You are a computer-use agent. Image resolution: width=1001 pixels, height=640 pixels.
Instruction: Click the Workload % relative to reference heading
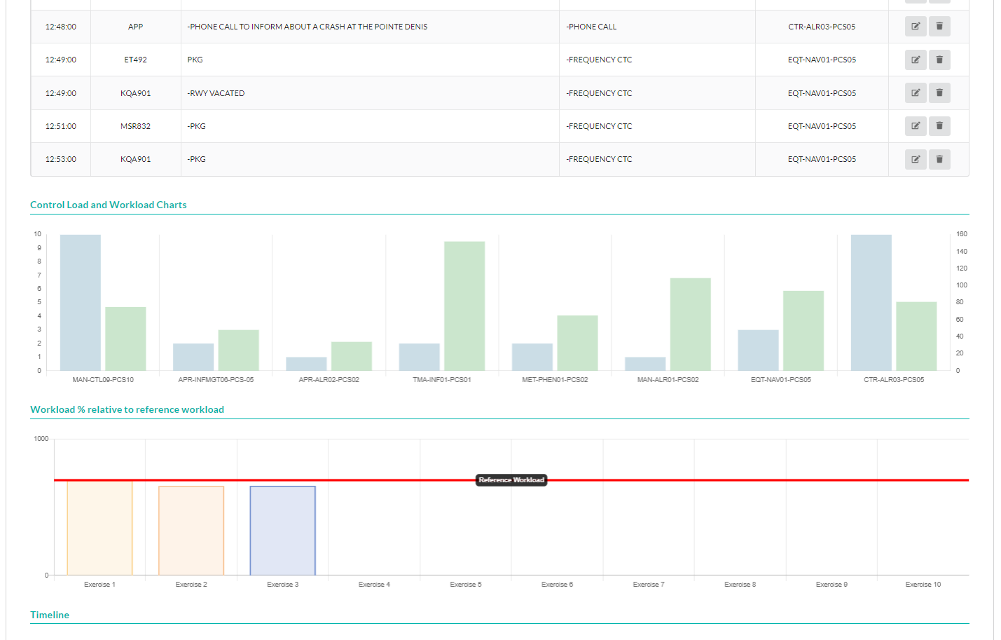(127, 409)
